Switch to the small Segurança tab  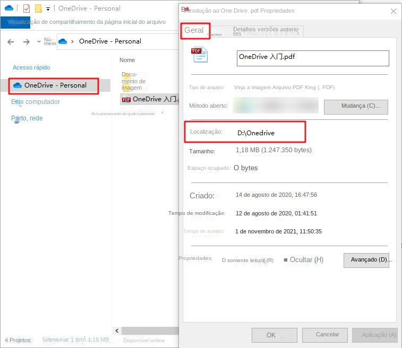click(x=215, y=34)
